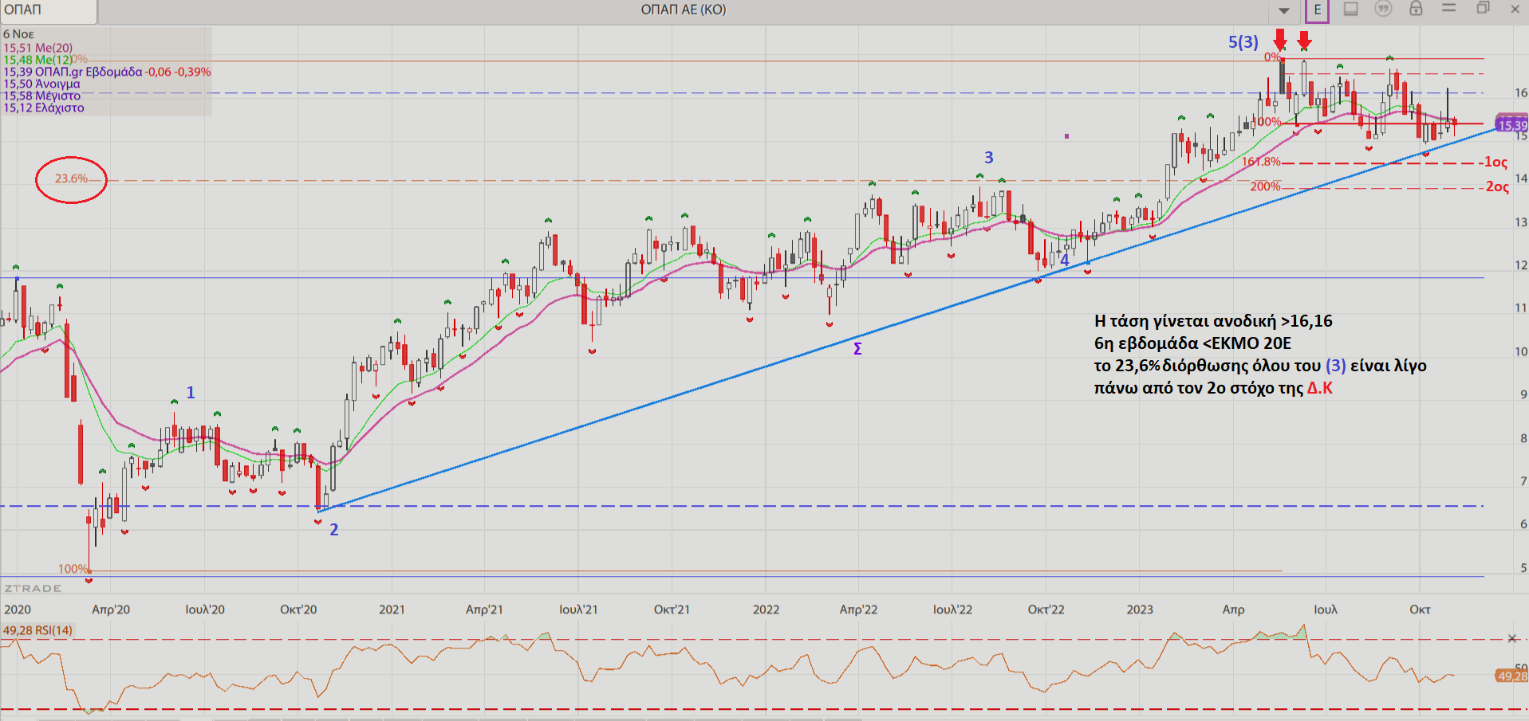This screenshot has width=1529, height=721.
Task: Click the ΟΠΑΠ.gr Εβδομάδα legend line
Action: (x=107, y=72)
